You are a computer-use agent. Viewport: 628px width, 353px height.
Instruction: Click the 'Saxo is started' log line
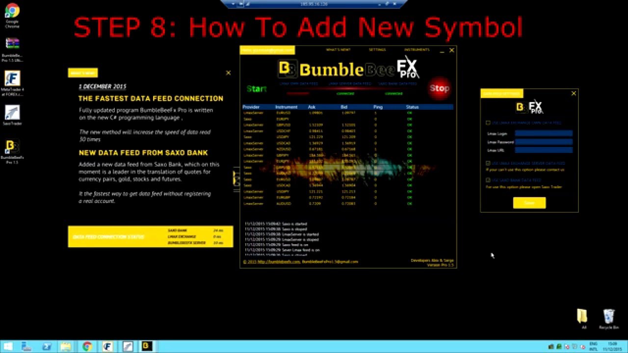coord(276,224)
